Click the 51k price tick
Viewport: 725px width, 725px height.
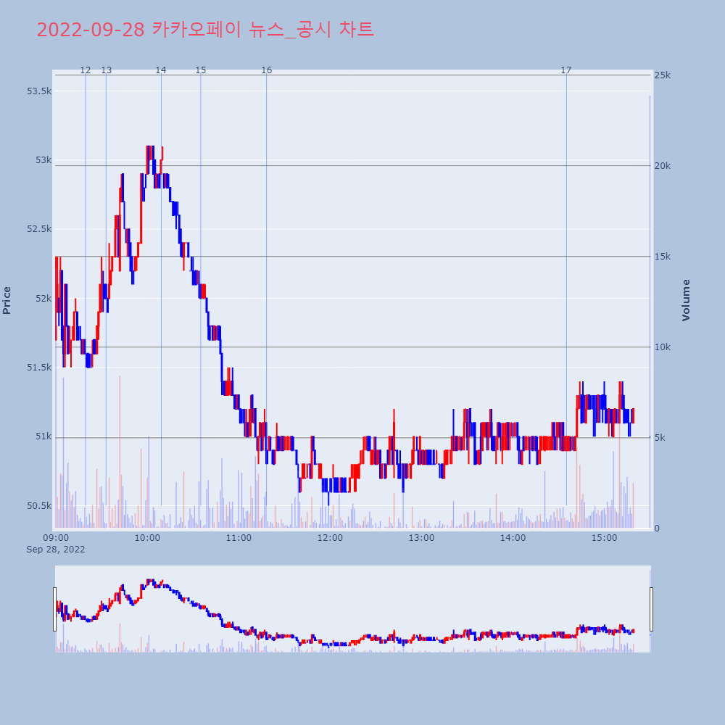[43, 436]
